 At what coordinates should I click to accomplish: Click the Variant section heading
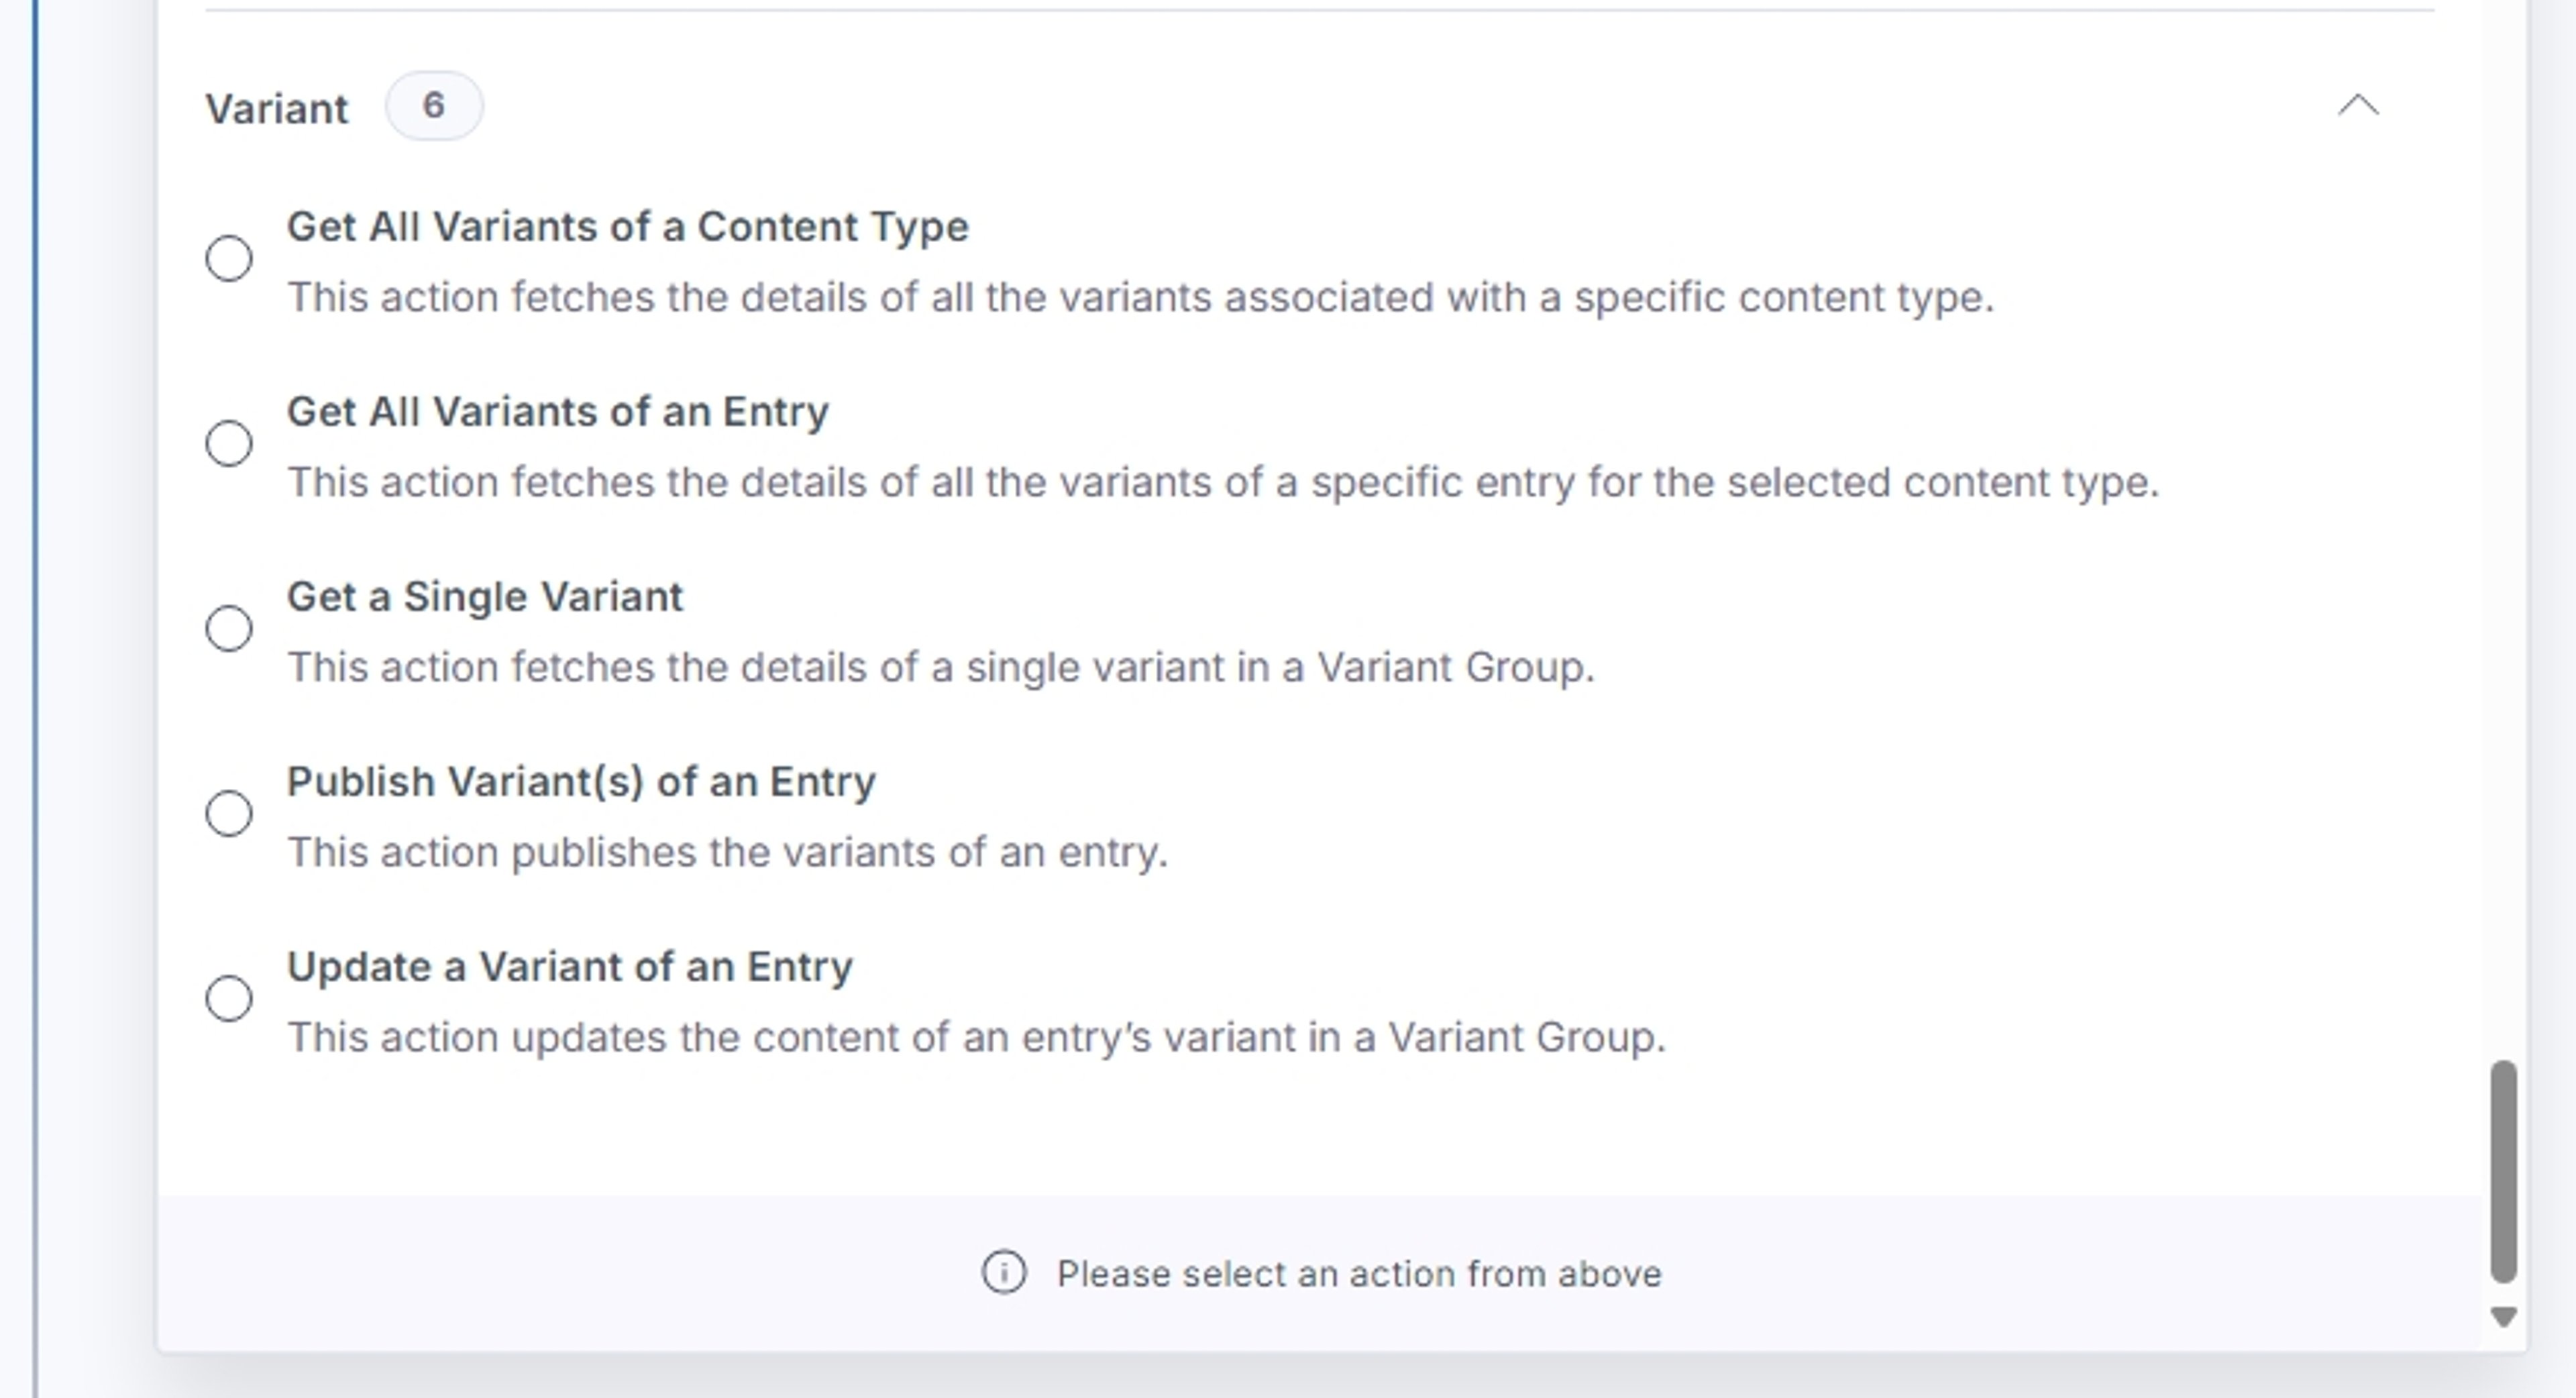pyautogui.click(x=277, y=108)
